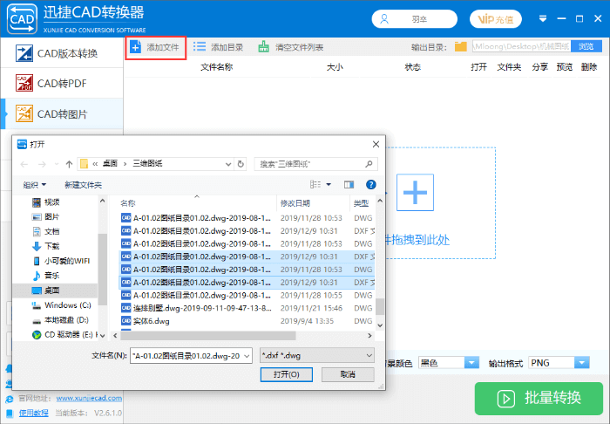610x424 pixels.
Task: Click the file list horizontal scrollbar
Action: click(x=209, y=335)
